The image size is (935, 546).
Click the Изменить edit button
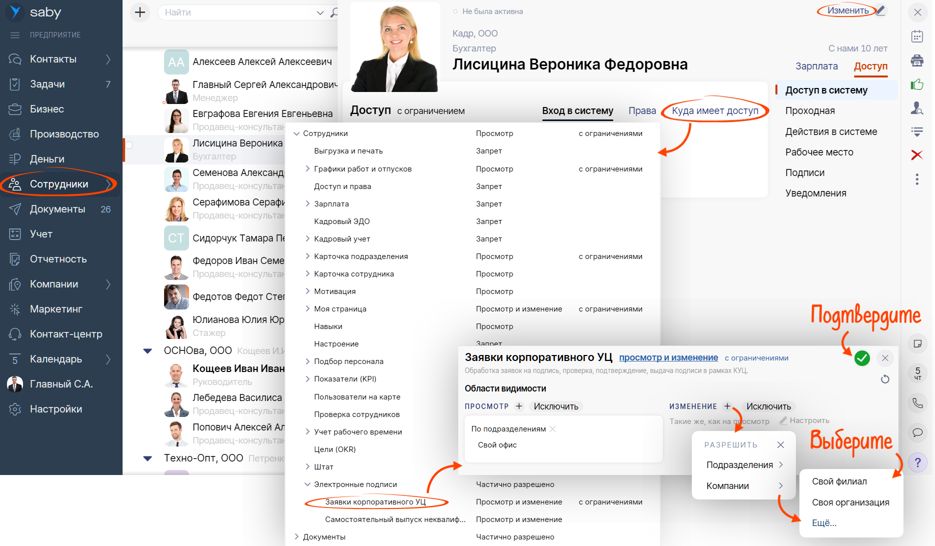(848, 10)
